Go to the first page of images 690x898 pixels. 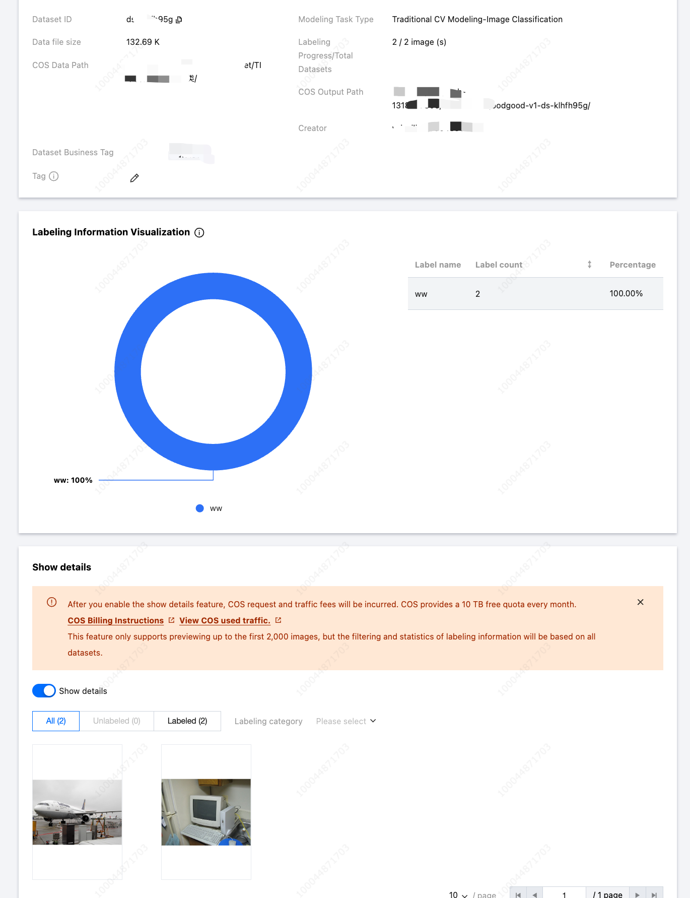(518, 894)
